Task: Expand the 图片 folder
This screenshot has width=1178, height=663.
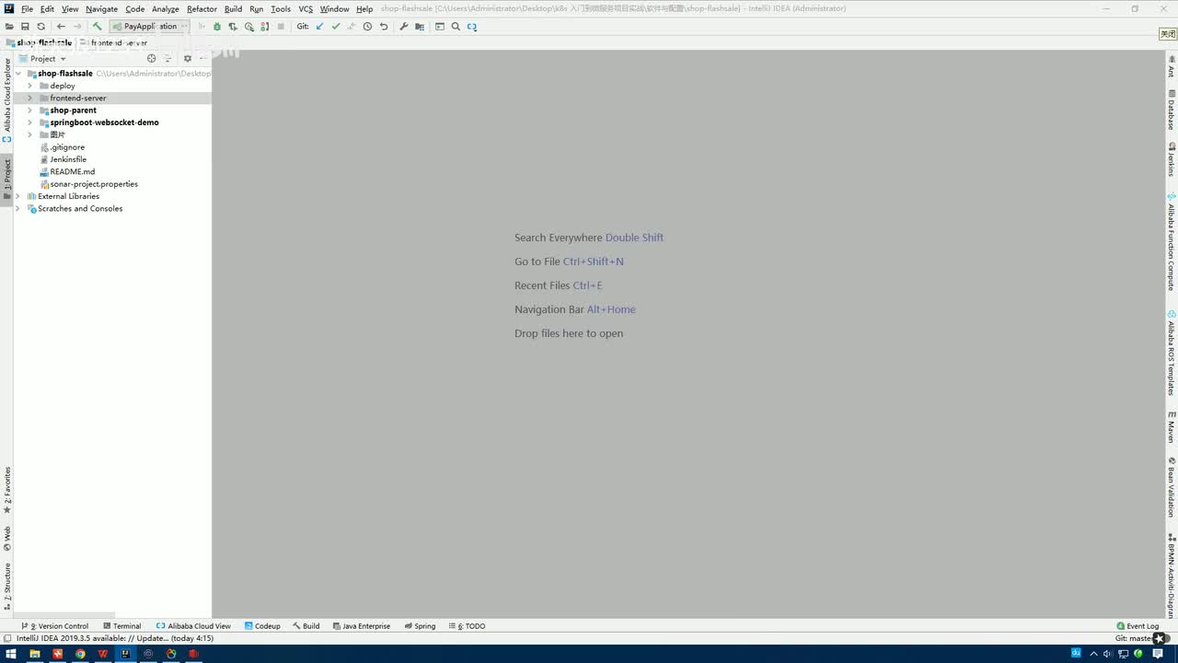Action: [x=29, y=134]
